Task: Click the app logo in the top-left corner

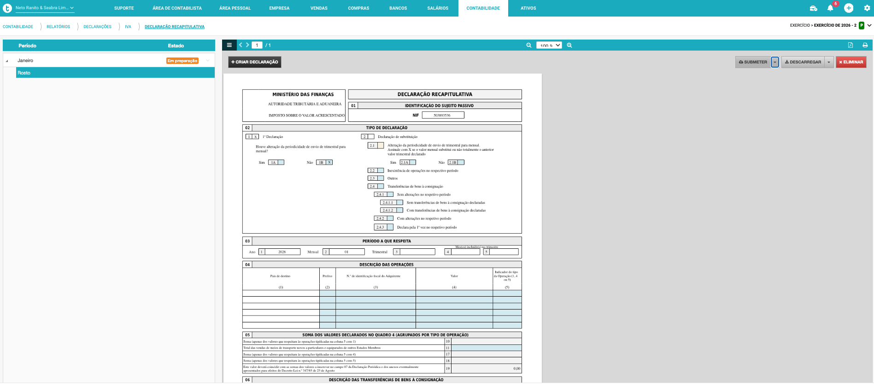Action: pos(7,8)
